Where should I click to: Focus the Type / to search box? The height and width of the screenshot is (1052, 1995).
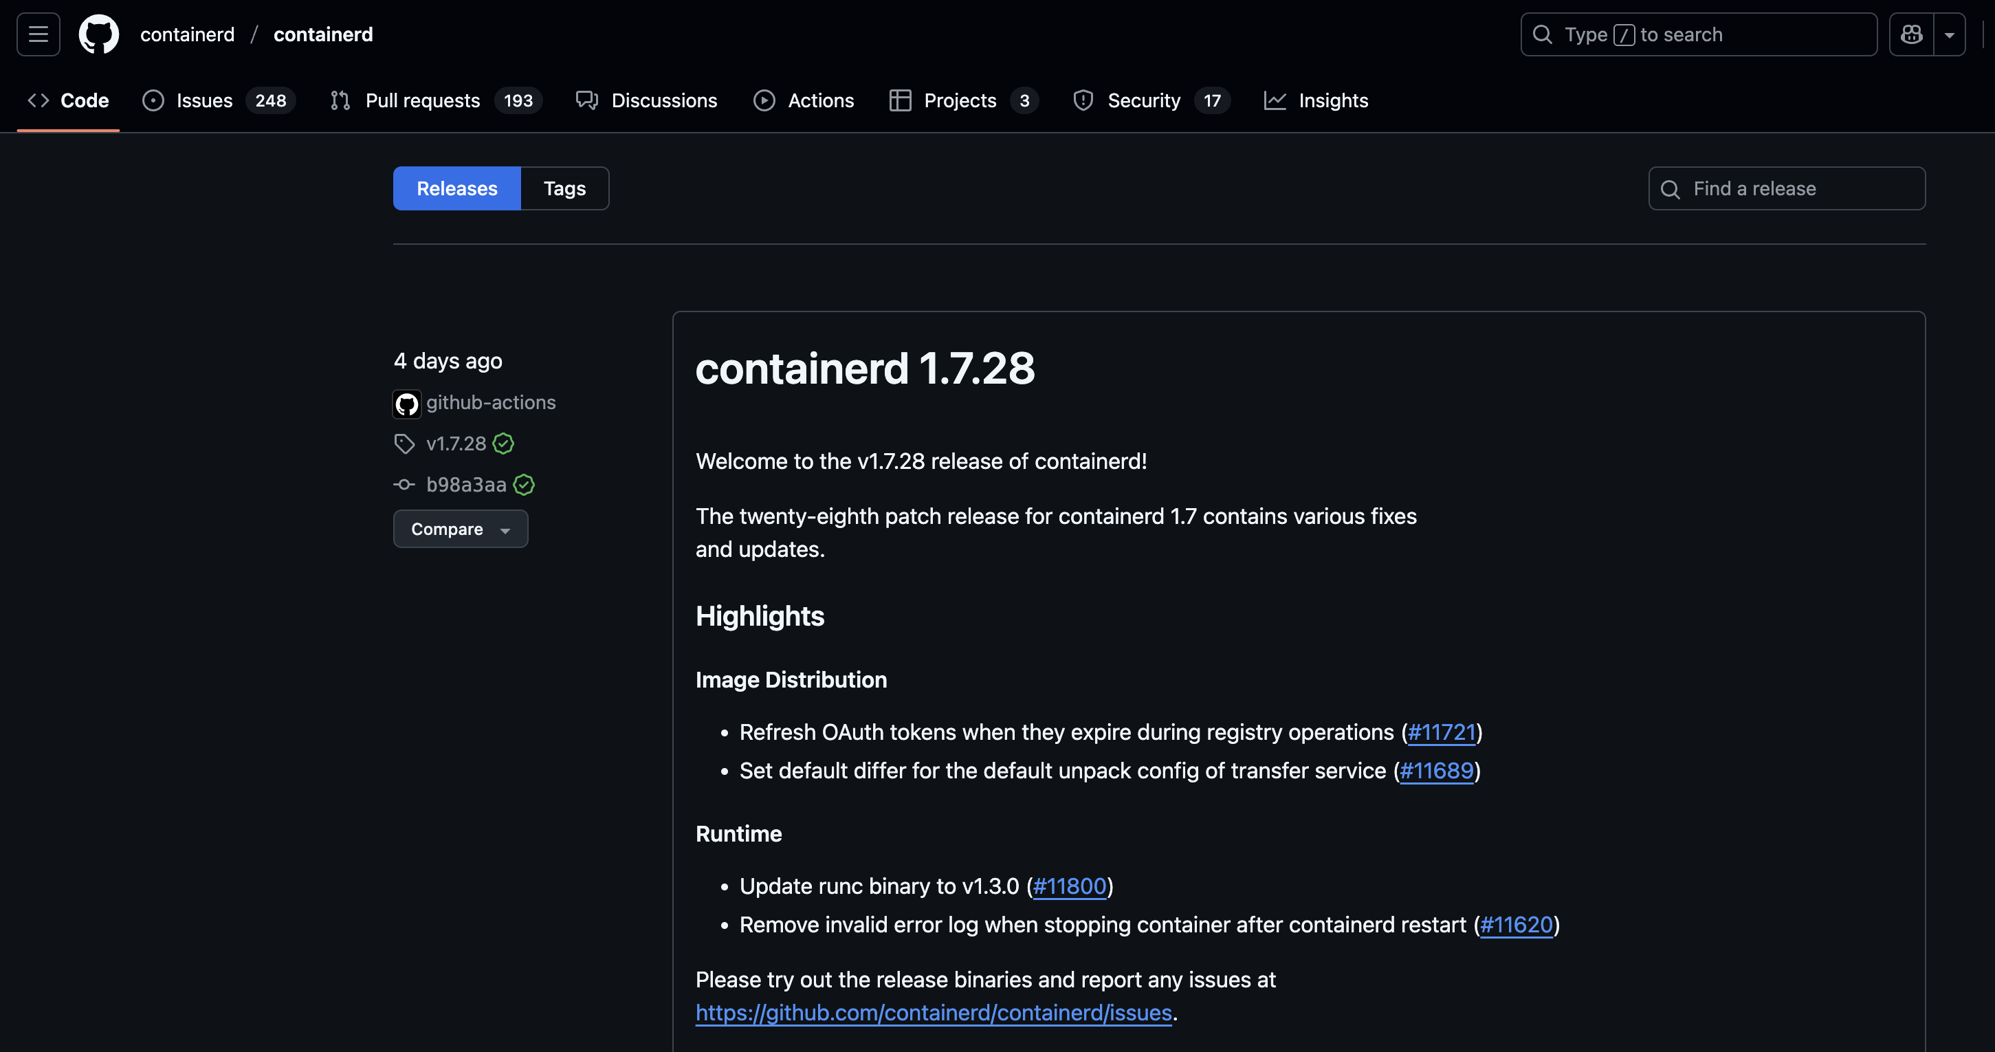point(1697,34)
